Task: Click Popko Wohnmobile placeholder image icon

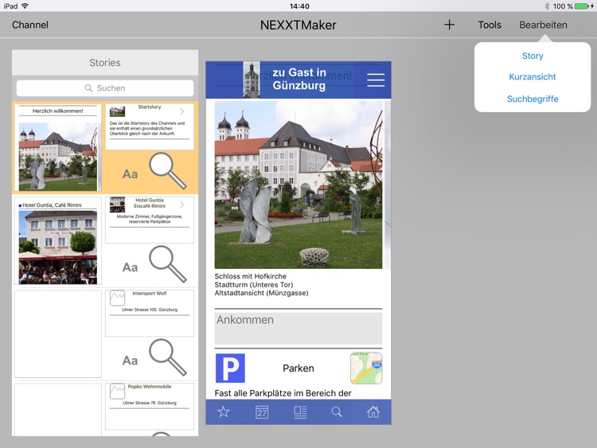Action: click(x=117, y=392)
